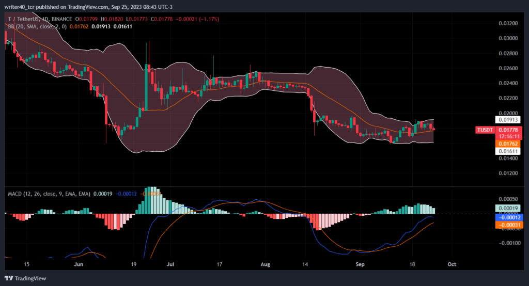Click the 0.03200 price axis label

[x=508, y=23]
